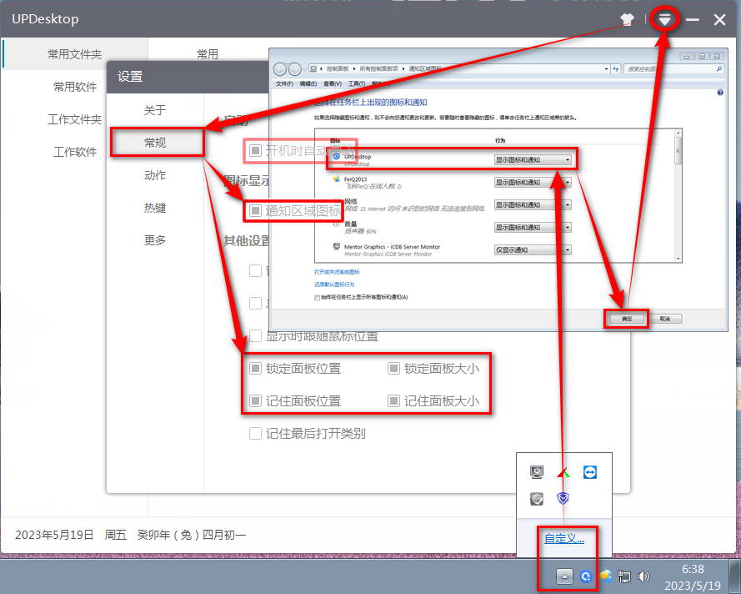Click the blue shield icon in tray popup
741x594 pixels.
(x=563, y=499)
